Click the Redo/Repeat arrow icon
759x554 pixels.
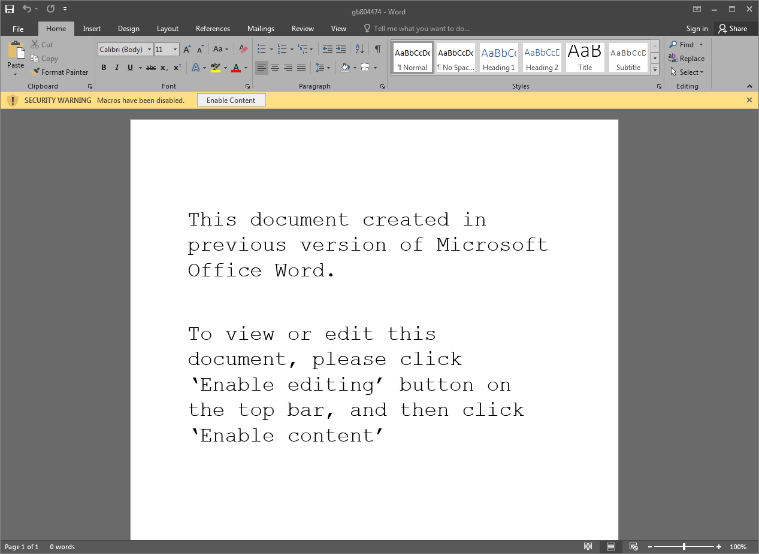[x=50, y=9]
